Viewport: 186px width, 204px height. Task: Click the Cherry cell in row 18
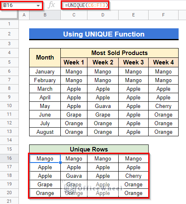pyautogui.click(x=133, y=176)
